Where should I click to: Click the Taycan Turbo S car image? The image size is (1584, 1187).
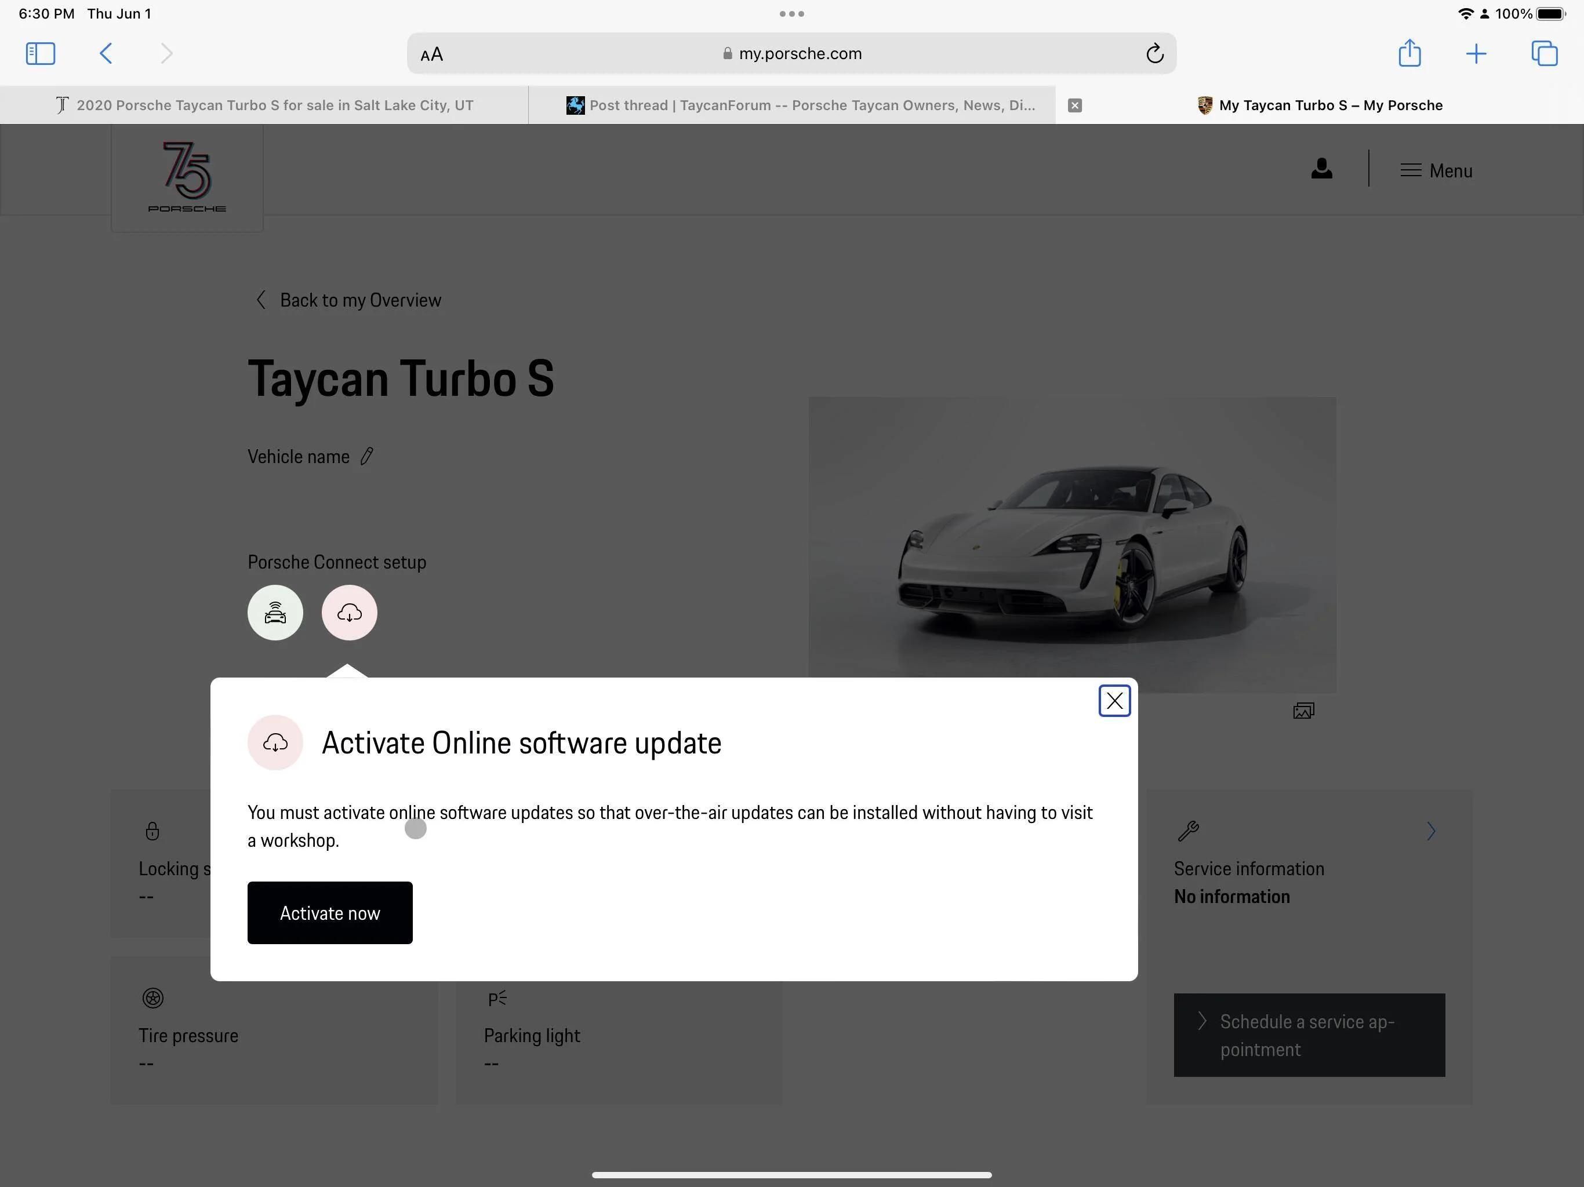coord(1072,545)
